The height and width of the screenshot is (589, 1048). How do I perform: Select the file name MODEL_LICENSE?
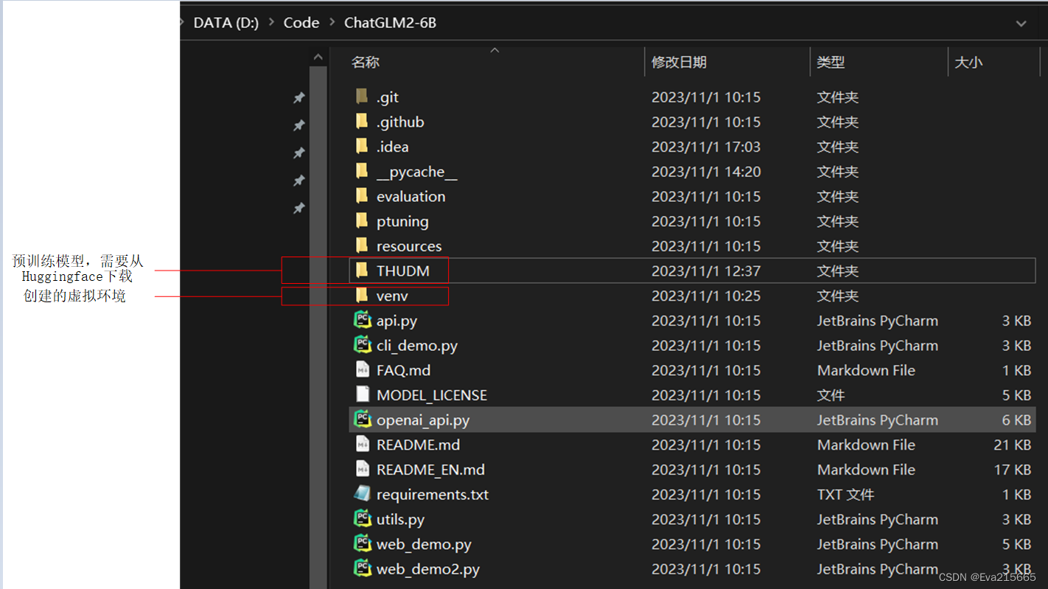(432, 395)
